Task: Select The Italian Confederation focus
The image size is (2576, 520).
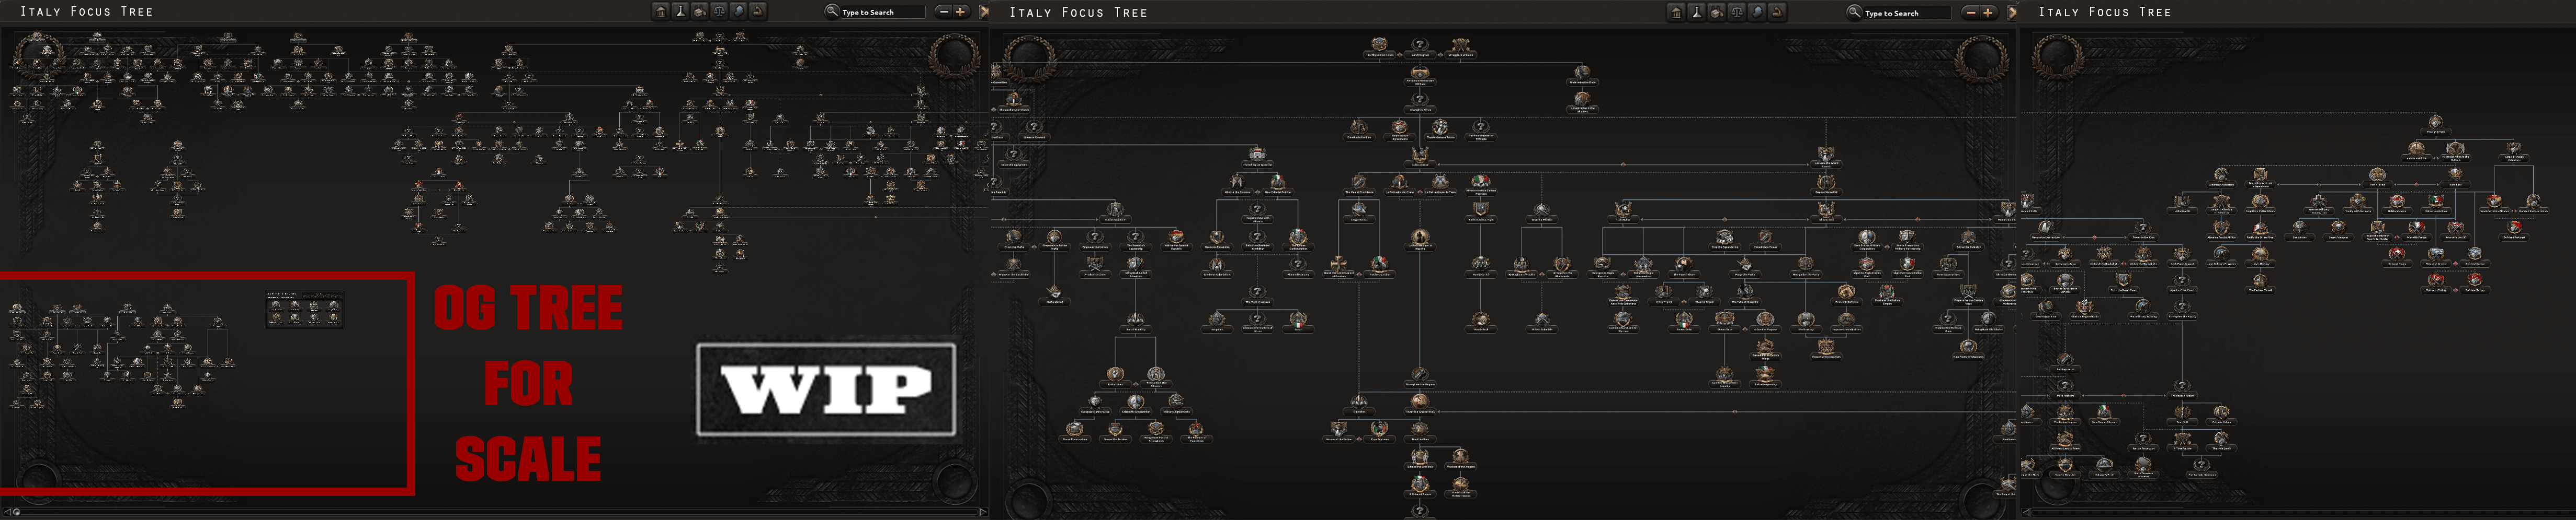Action: (x=1298, y=241)
